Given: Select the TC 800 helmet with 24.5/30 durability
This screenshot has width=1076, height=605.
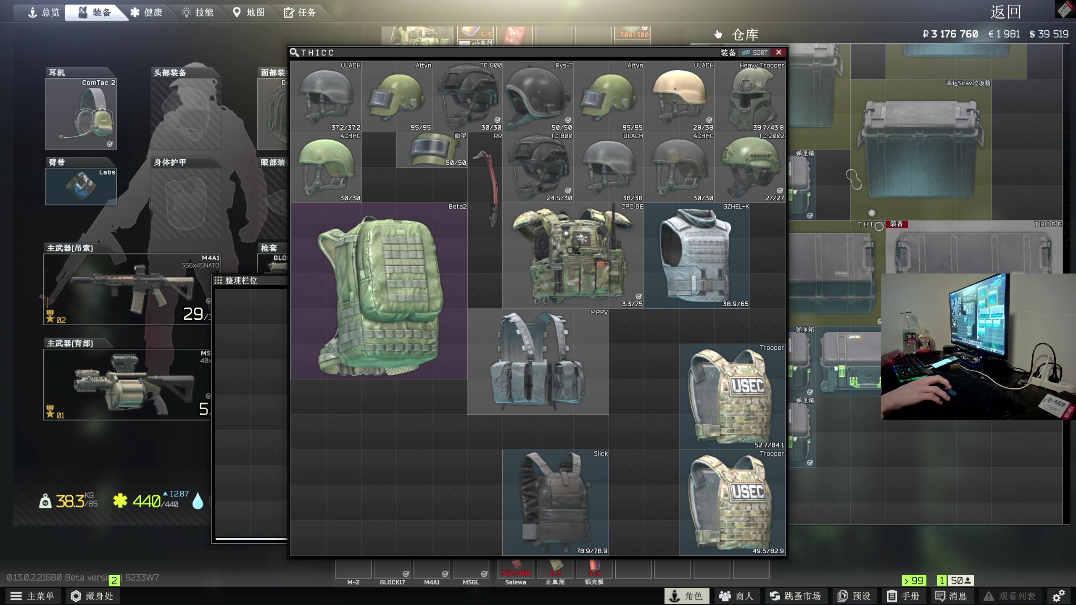Looking at the screenshot, I should click(538, 167).
